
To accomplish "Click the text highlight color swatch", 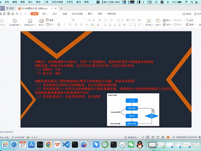I will (92, 24).
